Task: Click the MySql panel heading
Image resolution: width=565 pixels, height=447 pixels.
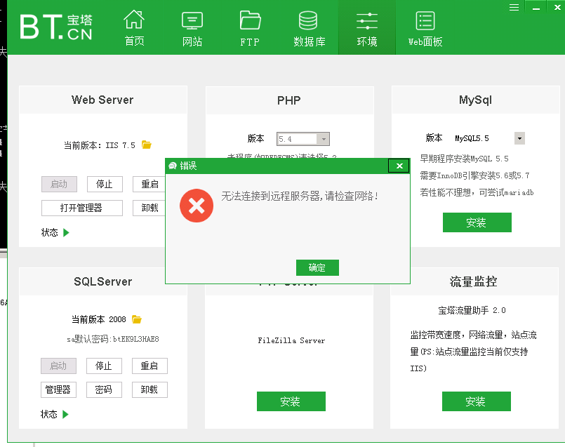Action: point(475,100)
